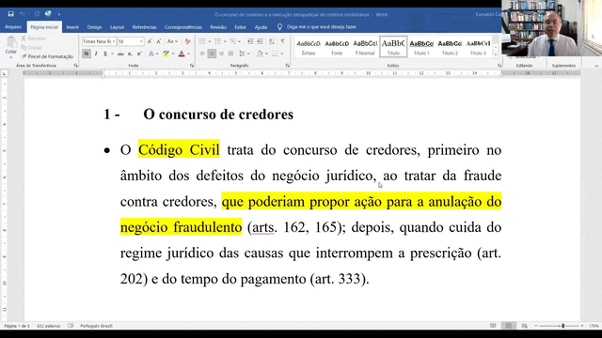This screenshot has height=338, width=602.
Task: Increase paragraph indent
Action: pos(260,41)
